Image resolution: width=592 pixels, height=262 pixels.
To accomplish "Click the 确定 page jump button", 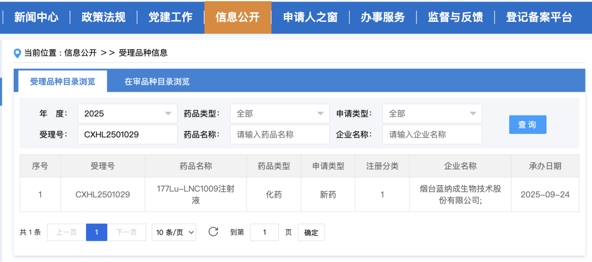I will point(311,232).
